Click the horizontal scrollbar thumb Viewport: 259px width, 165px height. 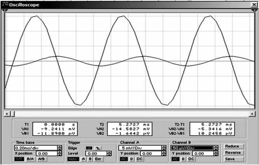[x=12, y=113]
